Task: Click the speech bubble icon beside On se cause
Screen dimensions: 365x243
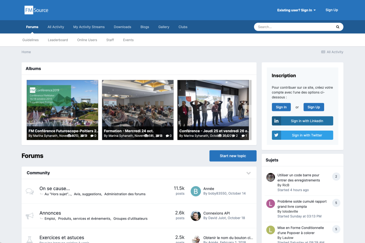Action: tap(30, 191)
